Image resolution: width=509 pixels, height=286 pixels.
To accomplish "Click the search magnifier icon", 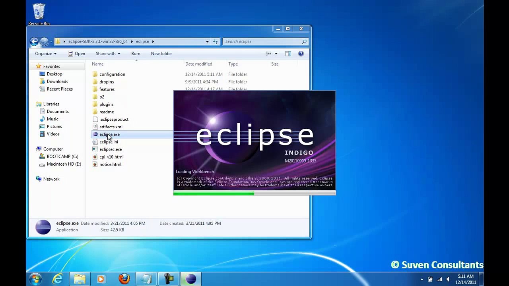I will coord(304,41).
